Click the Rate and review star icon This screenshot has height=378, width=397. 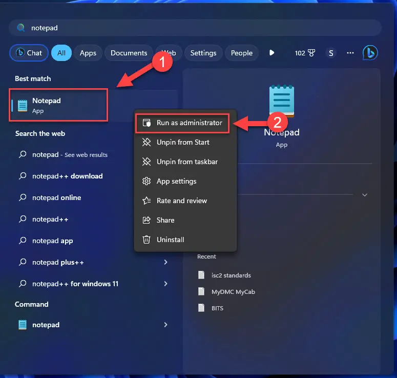coord(147,201)
